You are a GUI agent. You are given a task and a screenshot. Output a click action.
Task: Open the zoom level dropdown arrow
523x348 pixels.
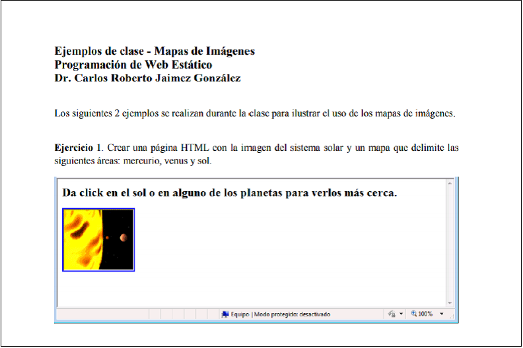coord(442,314)
